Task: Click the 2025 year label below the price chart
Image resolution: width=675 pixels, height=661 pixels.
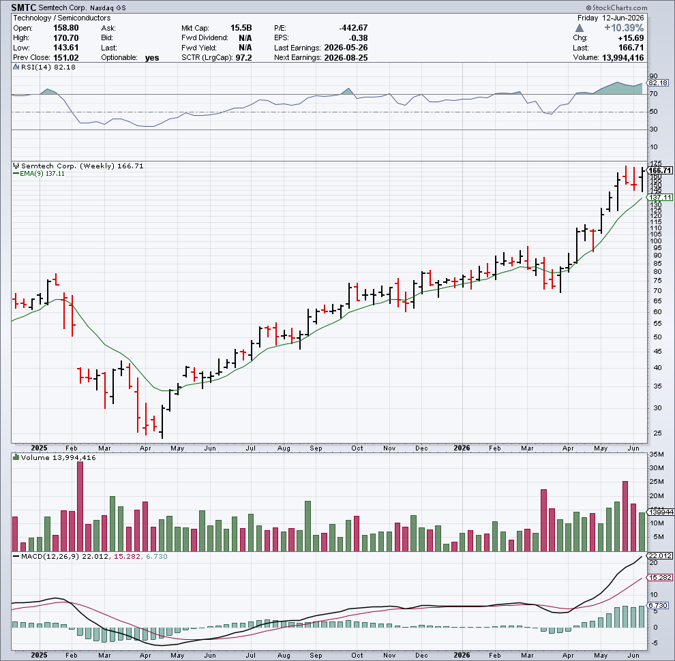Action: pyautogui.click(x=39, y=448)
